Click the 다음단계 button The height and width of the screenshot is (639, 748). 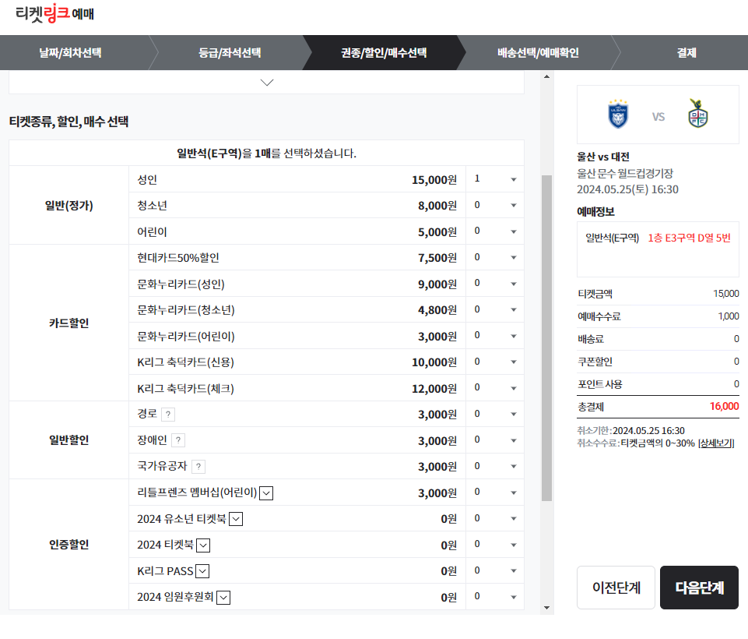699,588
